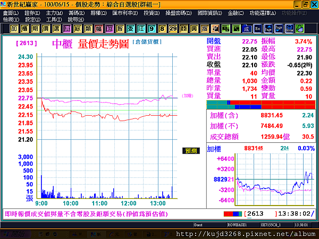This screenshot has height=239, width=319.
Task: Click the cyan 委 toolbar icon
Action: 130,29
